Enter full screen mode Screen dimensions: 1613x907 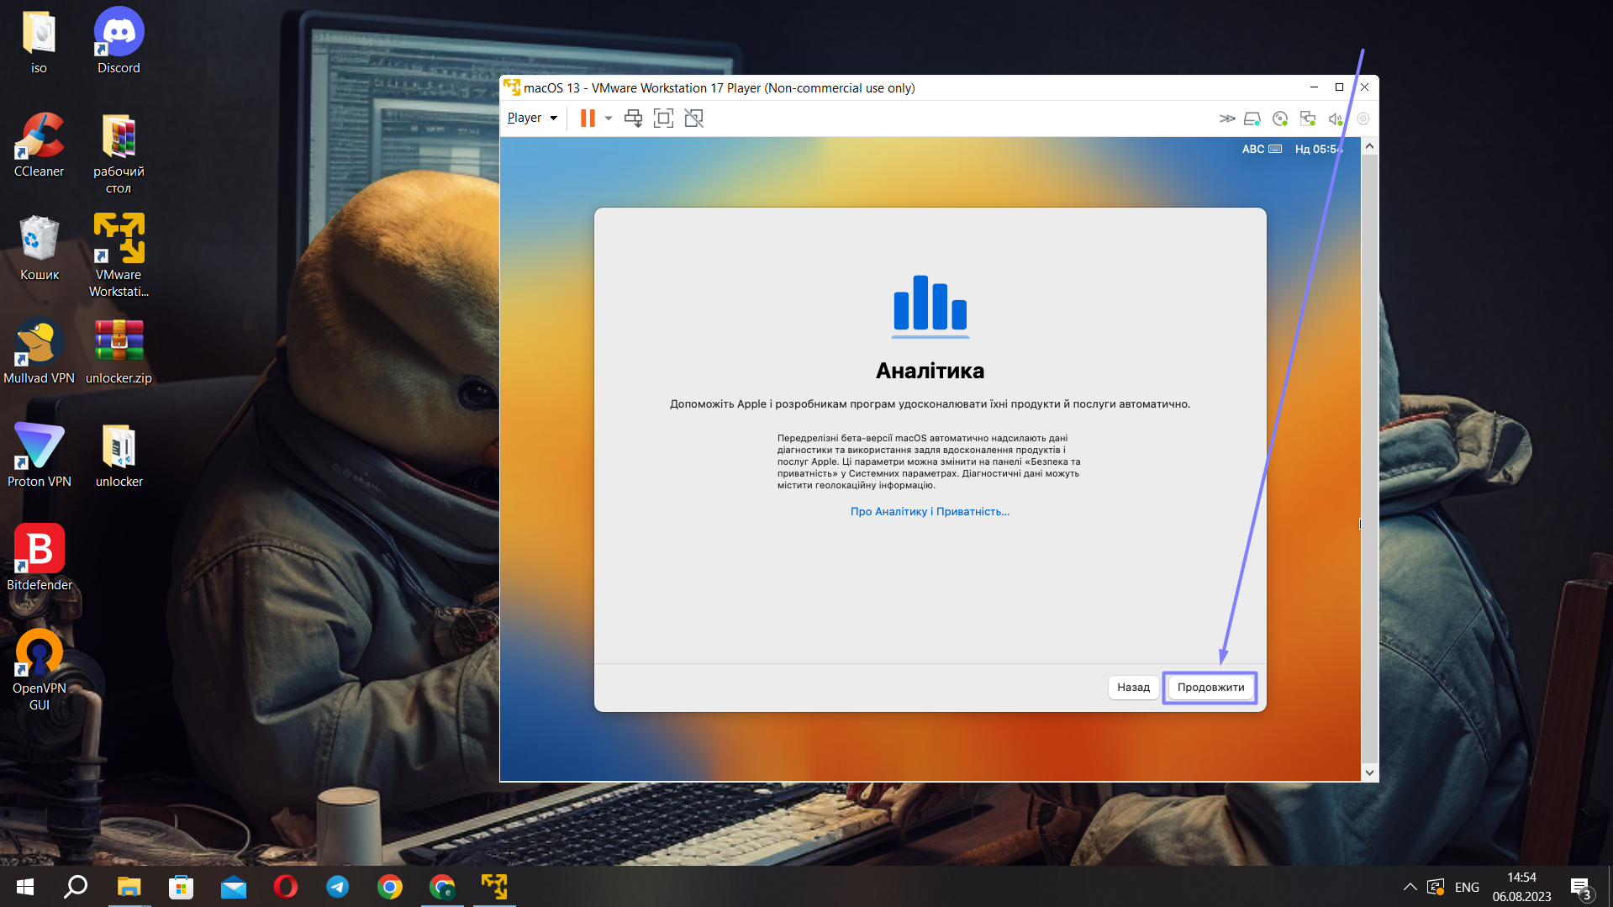pyautogui.click(x=663, y=119)
